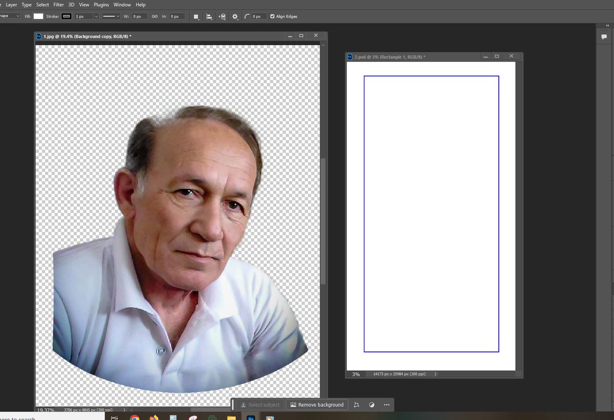The width and height of the screenshot is (614, 420).
Task: Open the Filter menu
Action: tap(59, 5)
